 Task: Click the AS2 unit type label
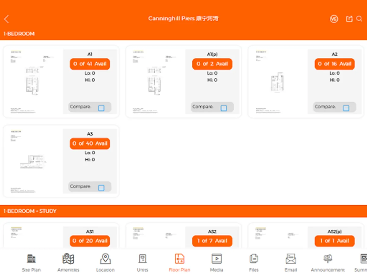(212, 232)
